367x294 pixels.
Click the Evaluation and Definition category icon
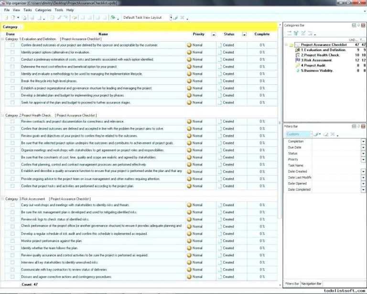298,50
